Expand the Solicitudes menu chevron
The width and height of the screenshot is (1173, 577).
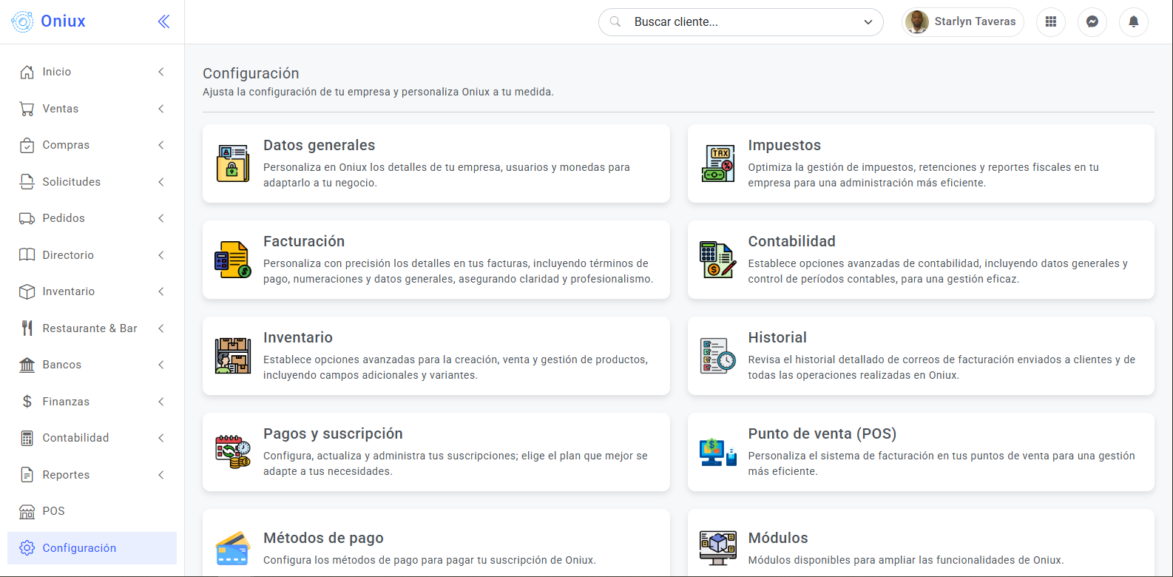coord(161,182)
